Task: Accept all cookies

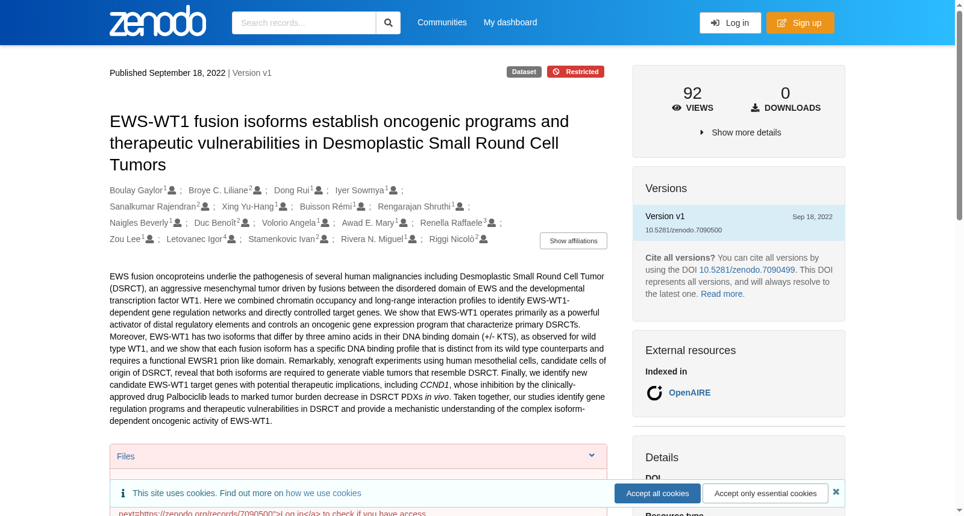Action: click(x=657, y=493)
